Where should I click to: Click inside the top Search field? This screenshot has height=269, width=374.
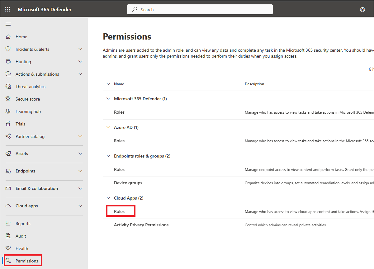click(x=200, y=9)
